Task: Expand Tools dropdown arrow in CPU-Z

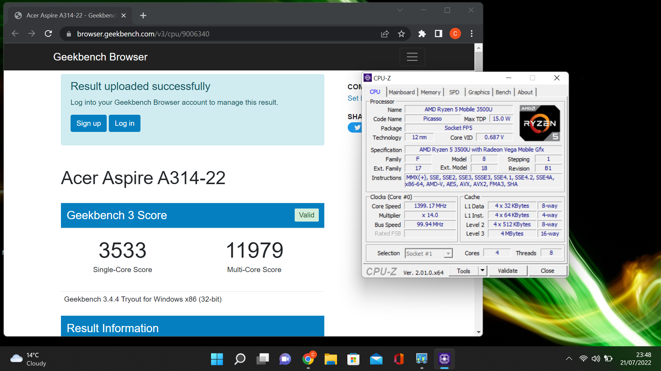Action: pyautogui.click(x=483, y=271)
